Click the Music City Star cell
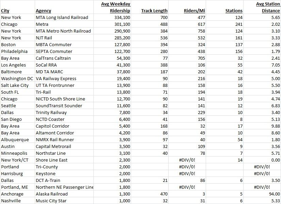 tap(51, 201)
